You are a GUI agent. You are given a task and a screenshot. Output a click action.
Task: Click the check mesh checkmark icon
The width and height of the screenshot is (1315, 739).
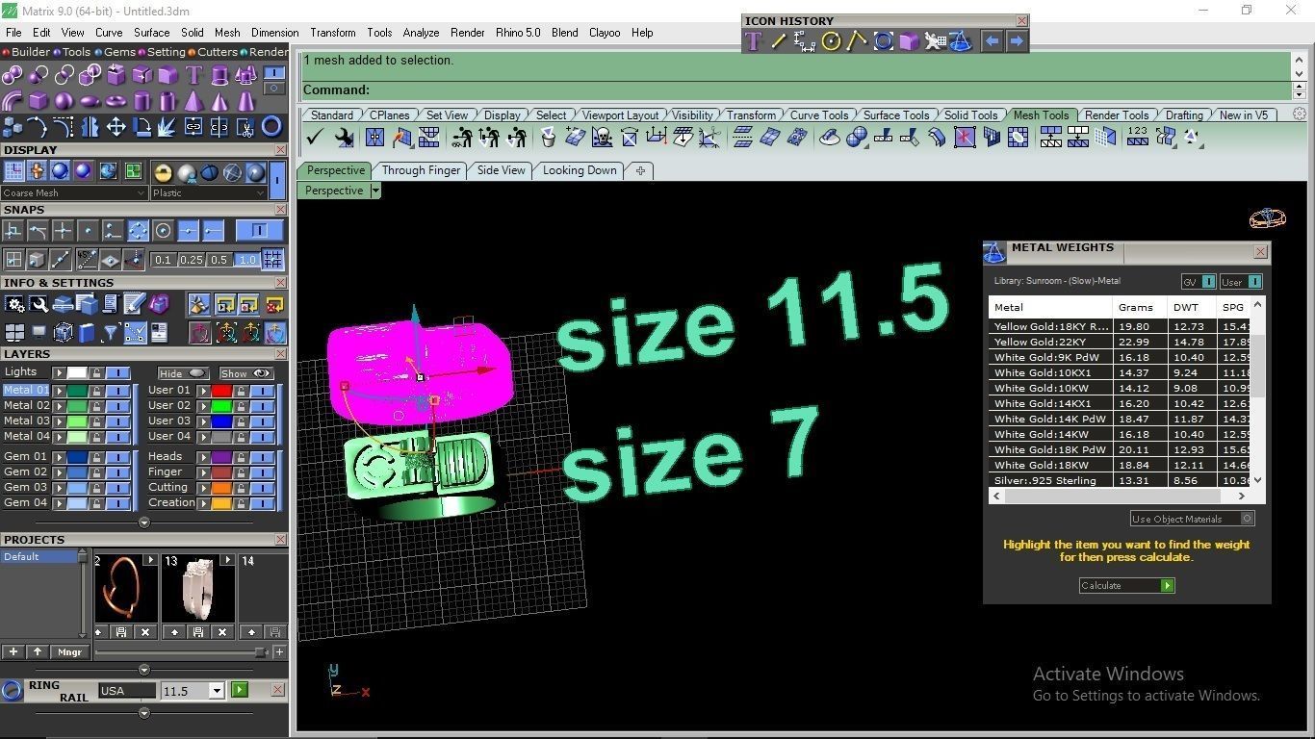point(314,138)
